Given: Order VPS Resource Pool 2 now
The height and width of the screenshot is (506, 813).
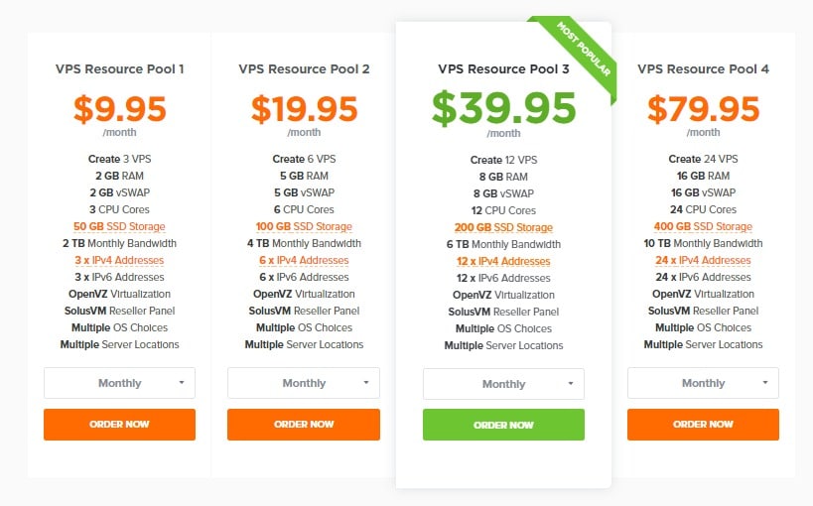Looking at the screenshot, I should pyautogui.click(x=304, y=424).
